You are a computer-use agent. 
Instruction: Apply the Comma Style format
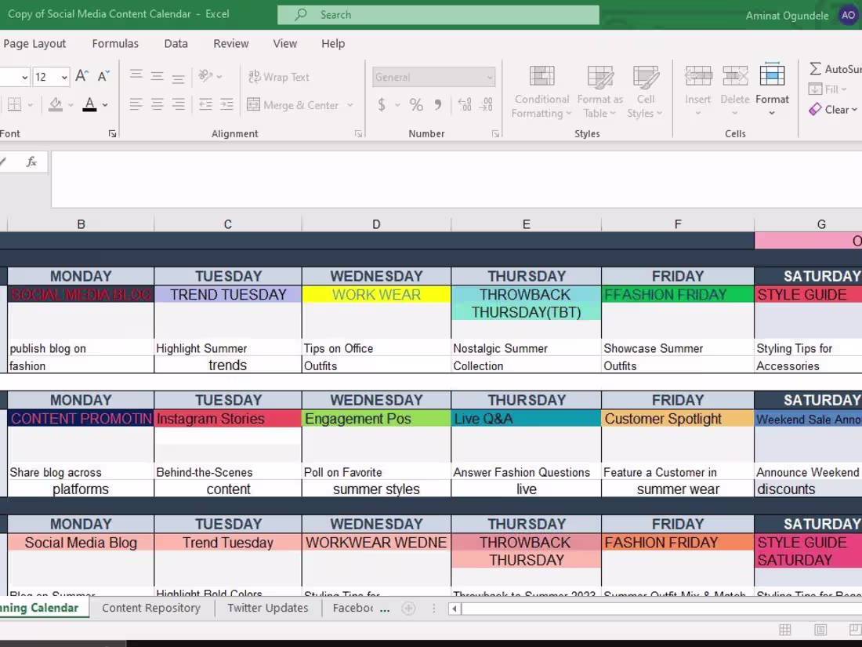coord(437,103)
